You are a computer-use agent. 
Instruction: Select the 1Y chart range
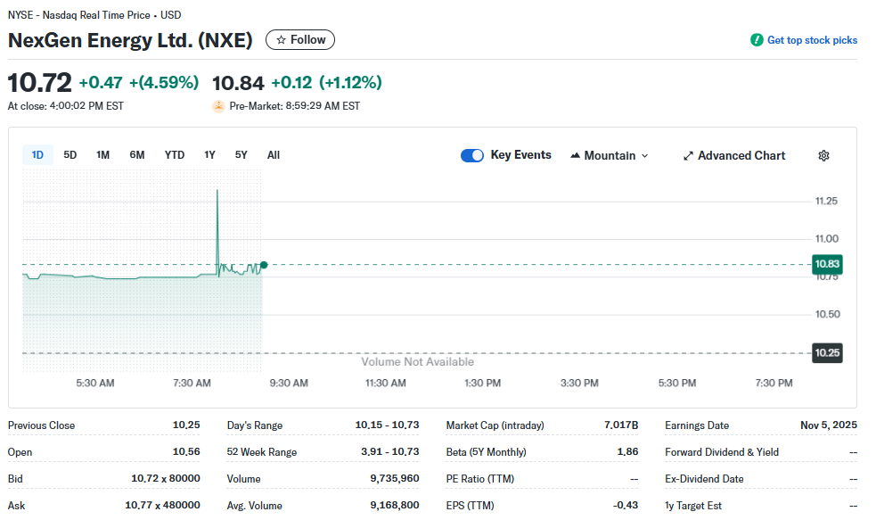click(x=210, y=155)
